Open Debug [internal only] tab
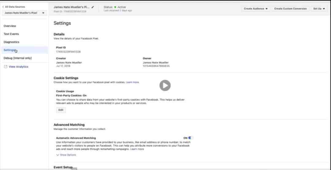This screenshot has height=170, width=331. pyautogui.click(x=17, y=58)
